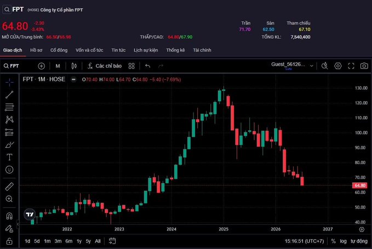Set chart range to 3m
Screen dimensions: 372x249
(x=58, y=241)
